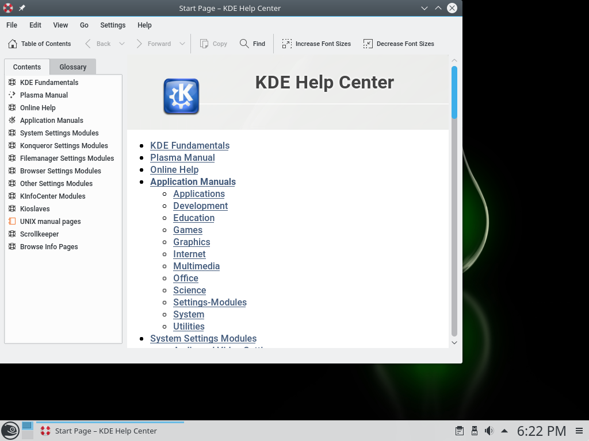Open the application launcher in the taskbar

coord(10,430)
